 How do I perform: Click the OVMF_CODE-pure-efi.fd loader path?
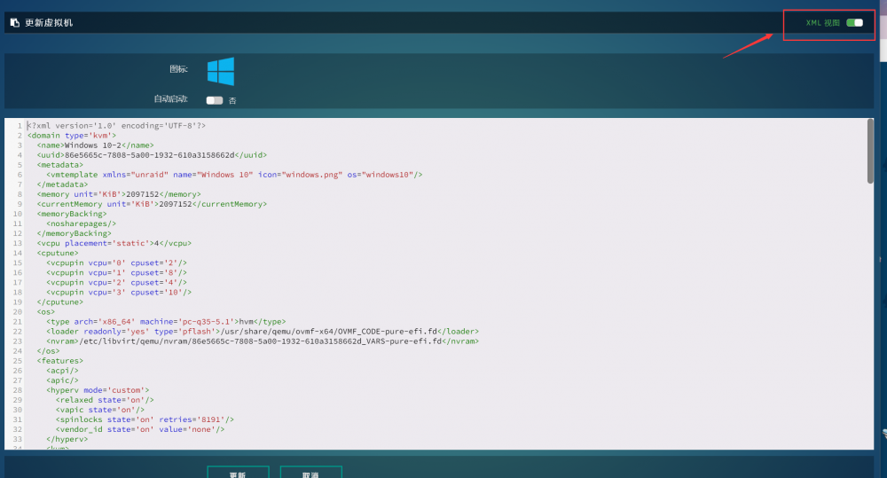pos(329,332)
